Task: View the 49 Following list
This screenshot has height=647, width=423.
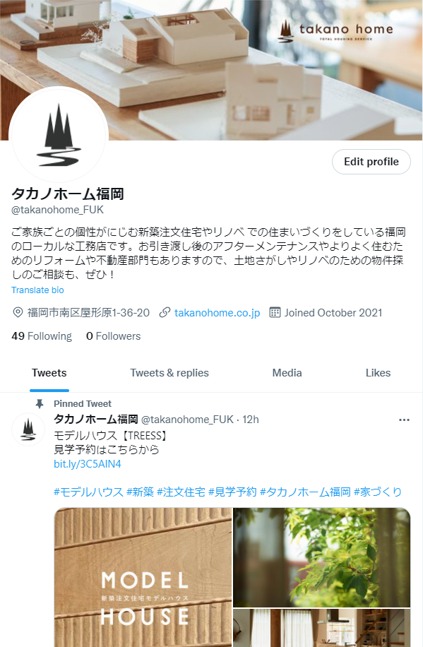Action: click(42, 336)
